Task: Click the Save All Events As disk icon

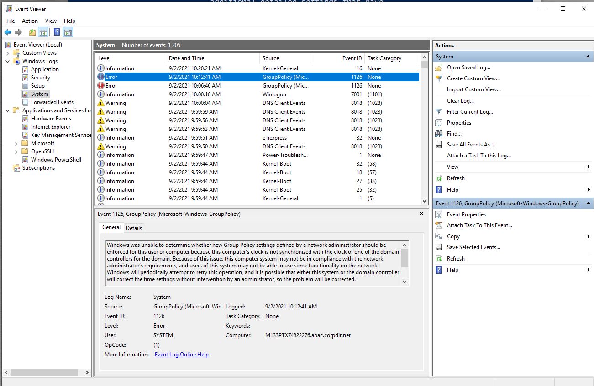Action: pyautogui.click(x=439, y=144)
